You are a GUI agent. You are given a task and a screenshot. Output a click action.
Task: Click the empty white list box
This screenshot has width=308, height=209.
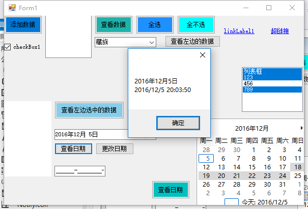pos(69,37)
